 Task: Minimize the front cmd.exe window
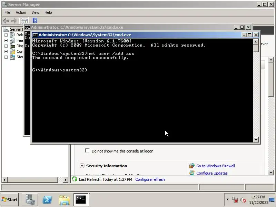[x=244, y=35]
